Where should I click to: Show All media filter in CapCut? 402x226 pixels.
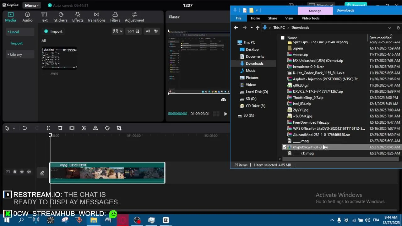148,31
